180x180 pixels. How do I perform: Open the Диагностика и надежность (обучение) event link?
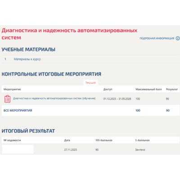click(54, 99)
